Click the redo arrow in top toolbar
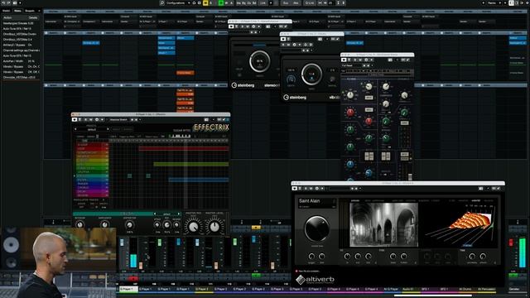 click(8, 2)
